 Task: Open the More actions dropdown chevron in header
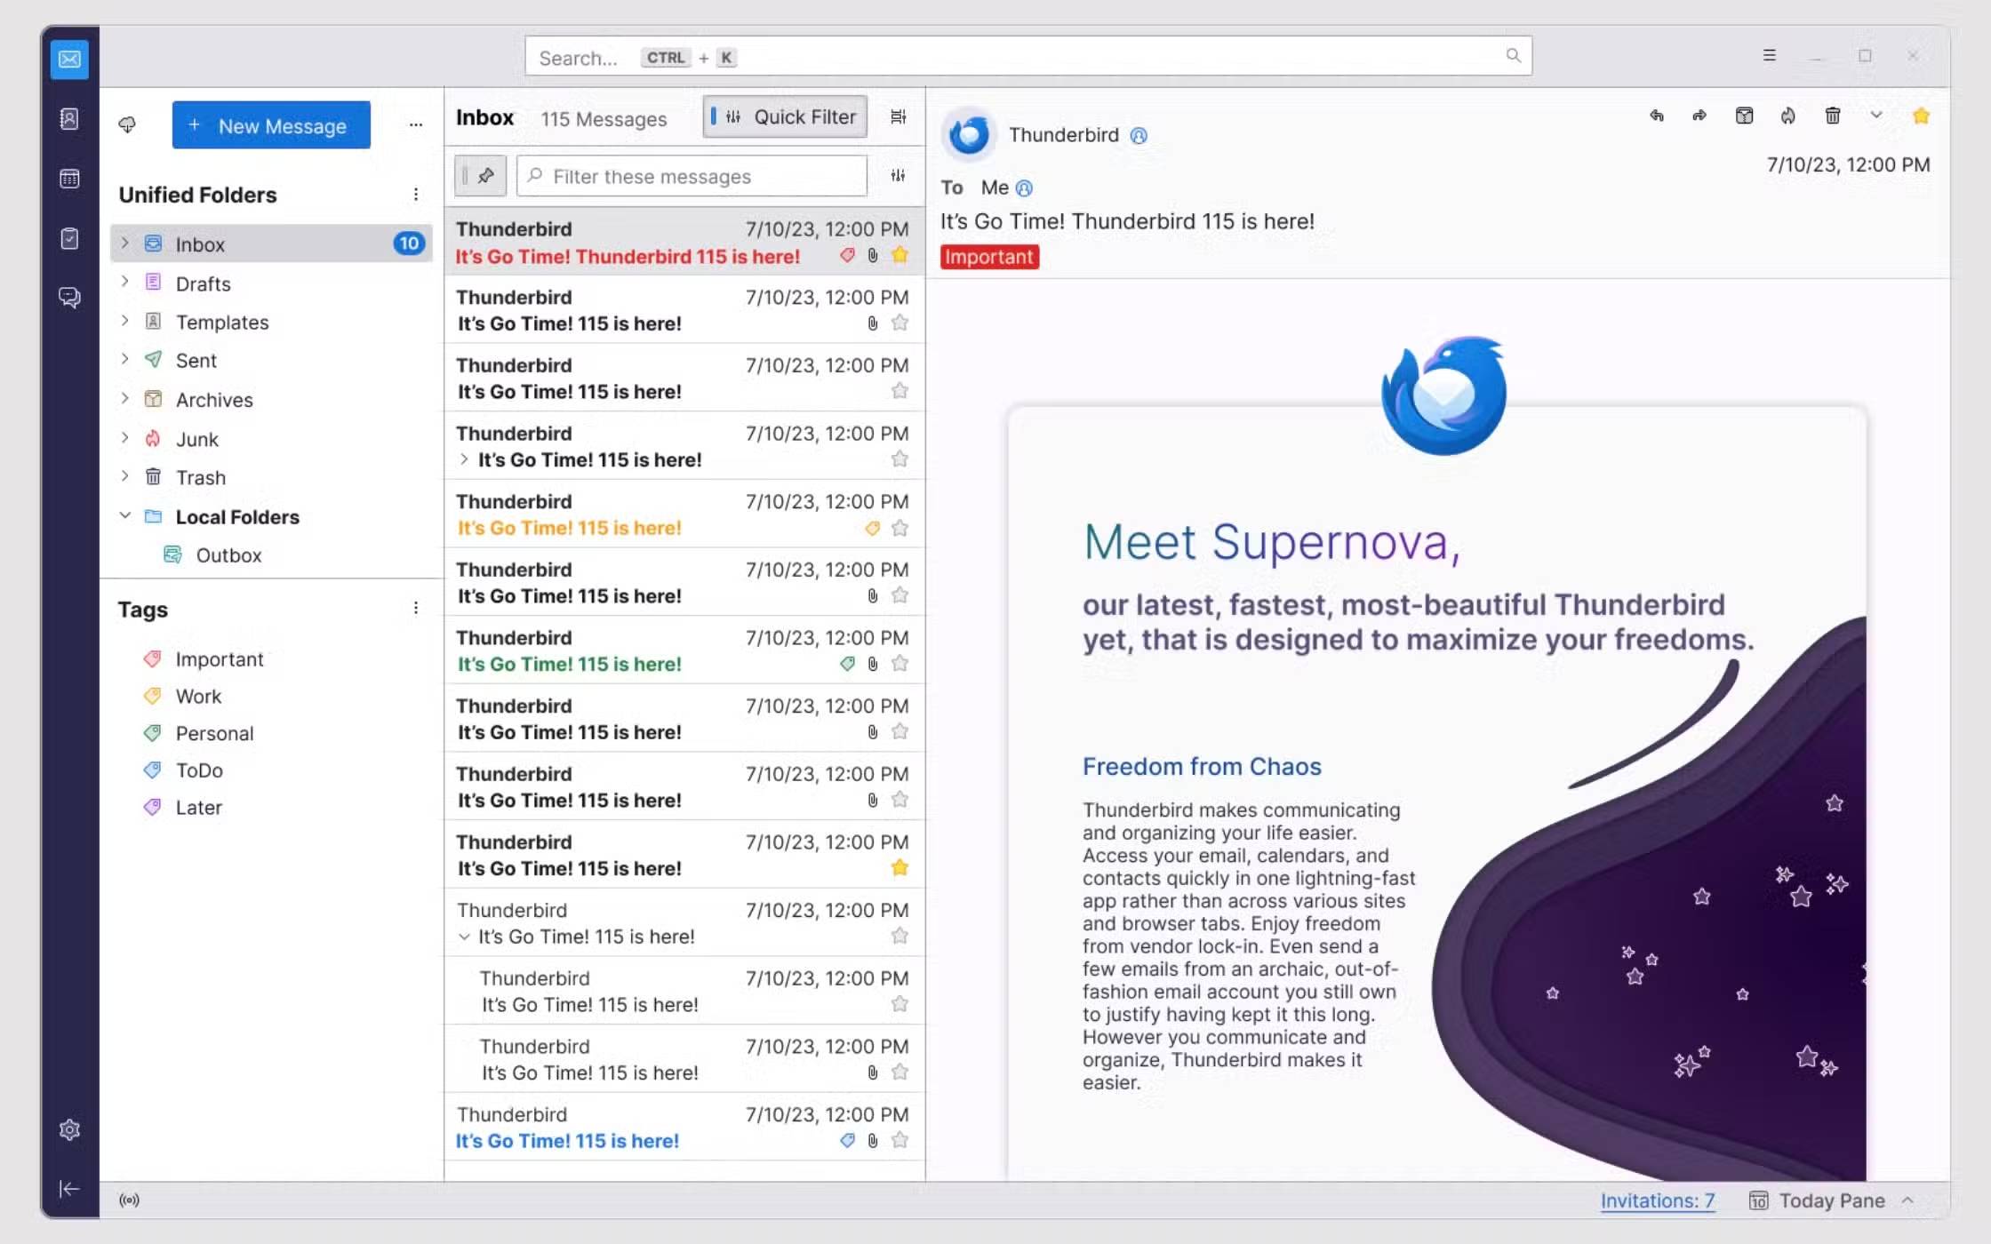pyautogui.click(x=1876, y=116)
